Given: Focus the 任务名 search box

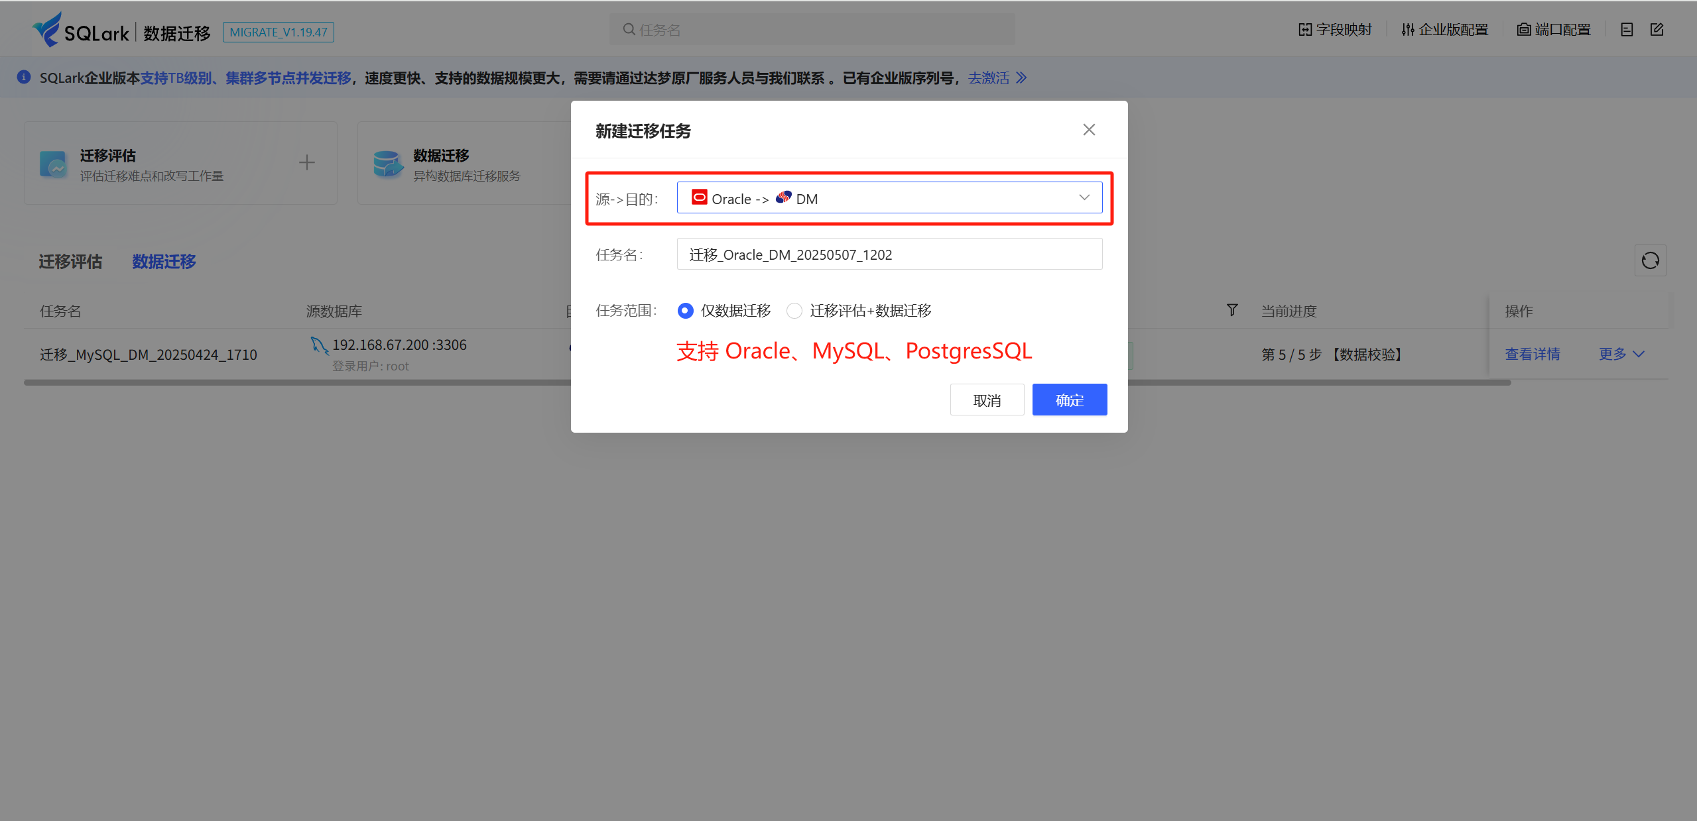Looking at the screenshot, I should pyautogui.click(x=812, y=30).
